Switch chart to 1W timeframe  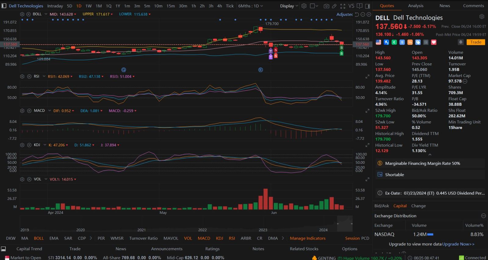(x=88, y=6)
